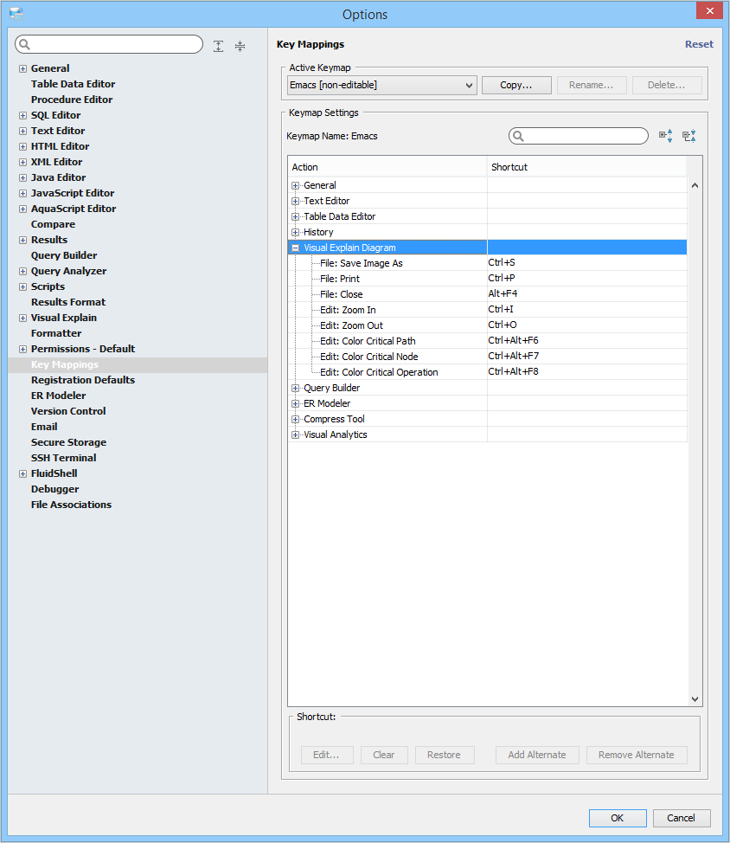Select Secure Storage settings
730x843 pixels.
pyautogui.click(x=68, y=442)
